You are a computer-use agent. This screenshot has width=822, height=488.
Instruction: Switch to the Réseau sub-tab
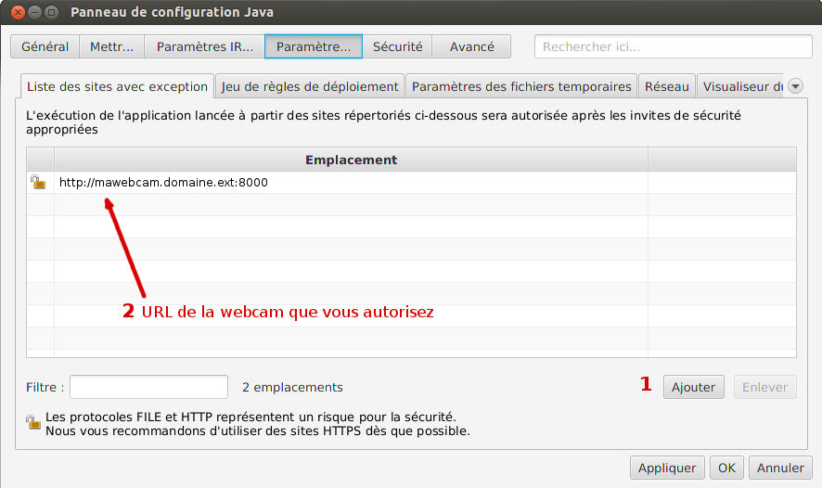click(x=667, y=86)
